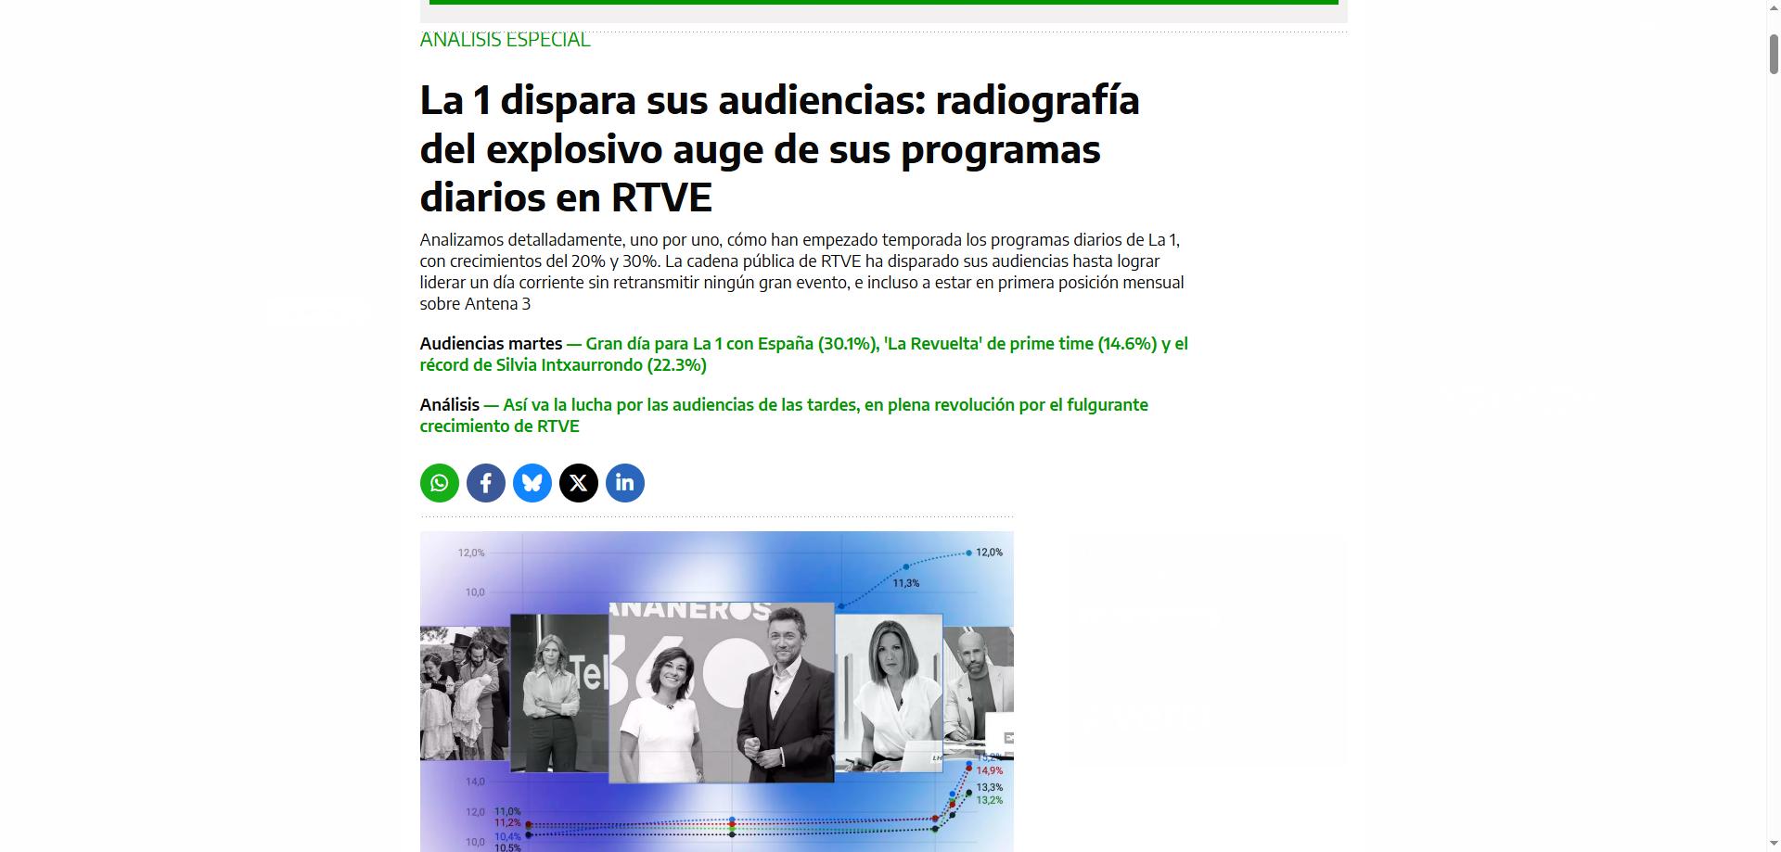Click the red 14,9% chart label
Viewport: 1781px width, 852px height.
pos(989,771)
